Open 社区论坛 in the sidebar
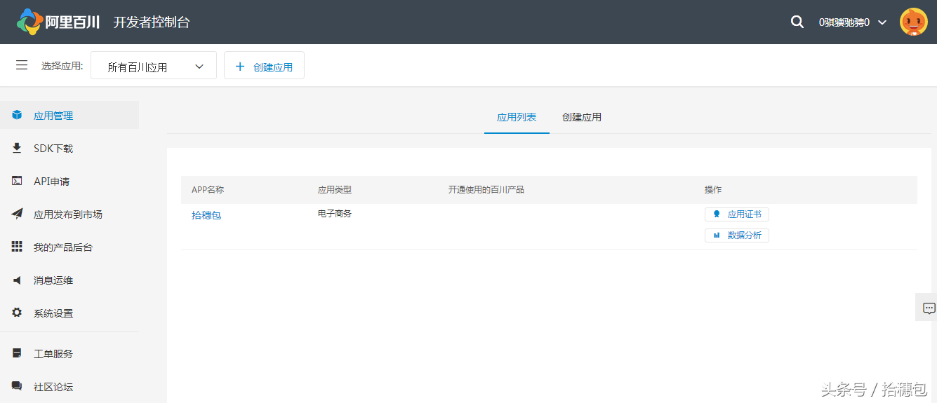Screen dimensions: 937x403 (x=69, y=386)
